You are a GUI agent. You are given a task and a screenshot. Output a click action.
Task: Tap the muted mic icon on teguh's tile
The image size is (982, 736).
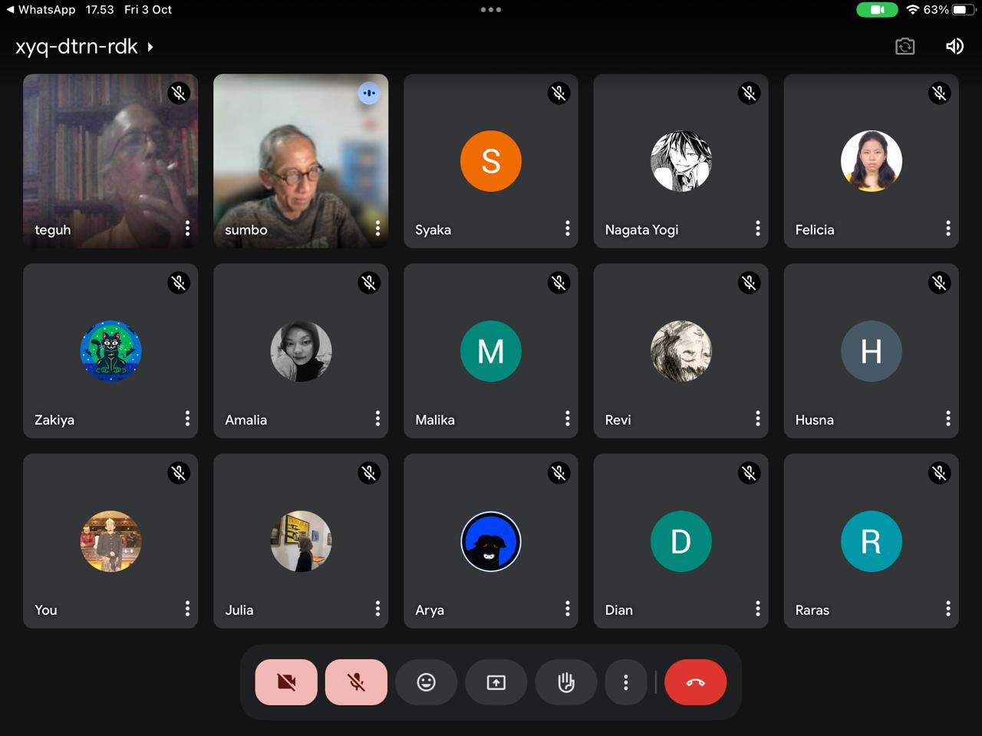[x=179, y=93]
